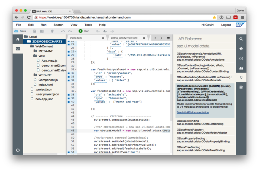
Task: Close the demo_chart2.view.xml tab
Action: pyautogui.click(x=144, y=38)
